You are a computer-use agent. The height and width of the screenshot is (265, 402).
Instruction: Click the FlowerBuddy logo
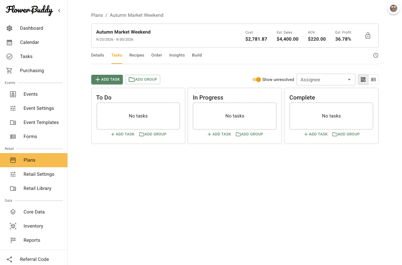(x=29, y=11)
